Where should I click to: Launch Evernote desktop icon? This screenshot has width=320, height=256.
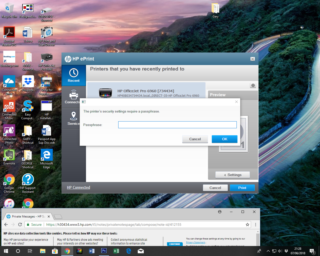pyautogui.click(x=9, y=155)
